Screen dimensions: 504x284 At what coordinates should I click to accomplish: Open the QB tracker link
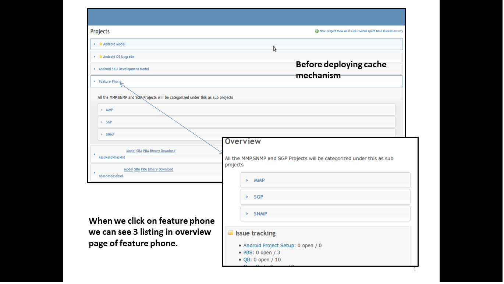click(x=247, y=260)
